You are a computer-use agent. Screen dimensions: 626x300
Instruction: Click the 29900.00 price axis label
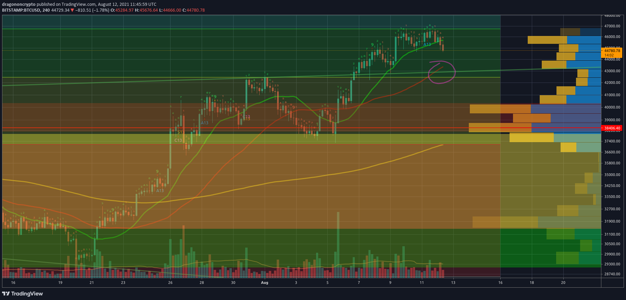click(x=612, y=254)
